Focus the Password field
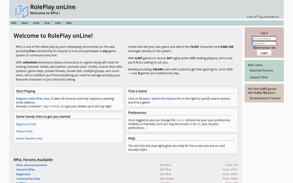Screen dimensions: 293x183 pyautogui.click(x=264, y=44)
